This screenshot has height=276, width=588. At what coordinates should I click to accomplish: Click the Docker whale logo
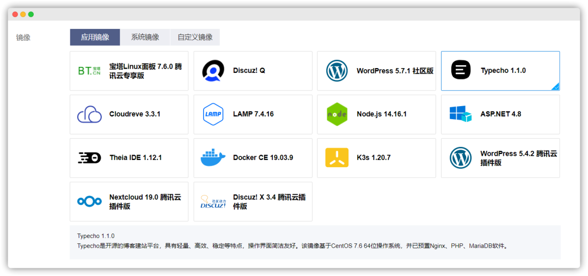pos(213,157)
